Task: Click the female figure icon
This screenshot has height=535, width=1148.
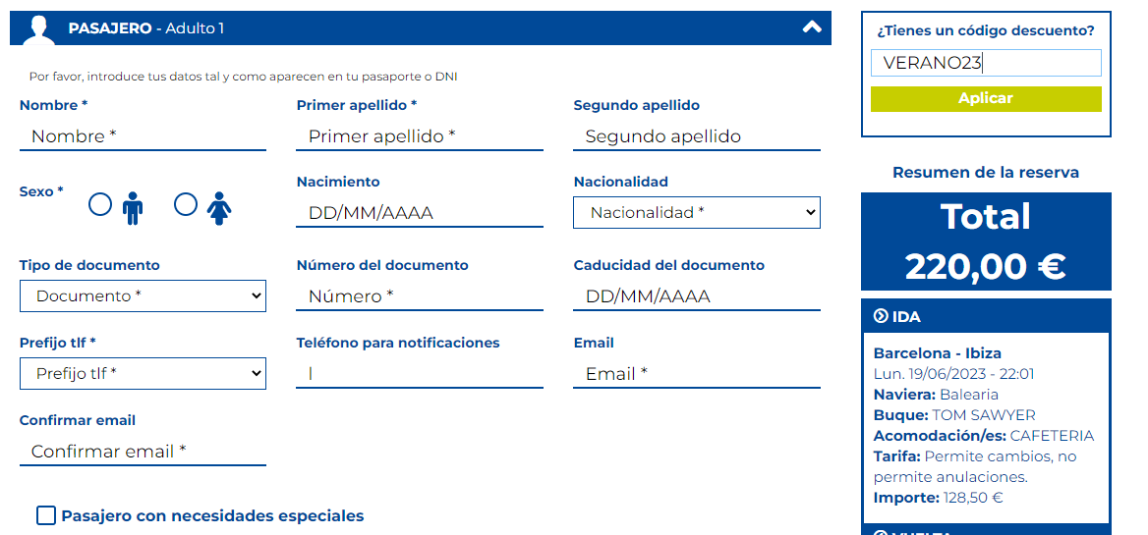Action: click(x=219, y=207)
